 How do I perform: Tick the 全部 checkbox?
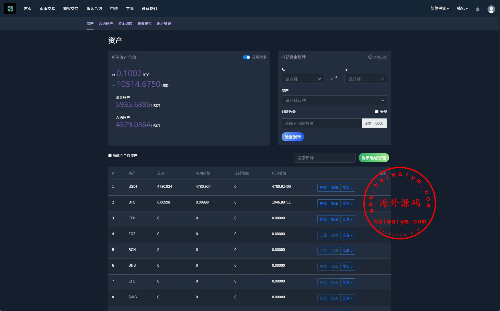pyautogui.click(x=377, y=112)
